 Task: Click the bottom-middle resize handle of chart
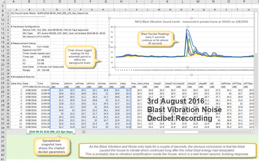pos(191,75)
